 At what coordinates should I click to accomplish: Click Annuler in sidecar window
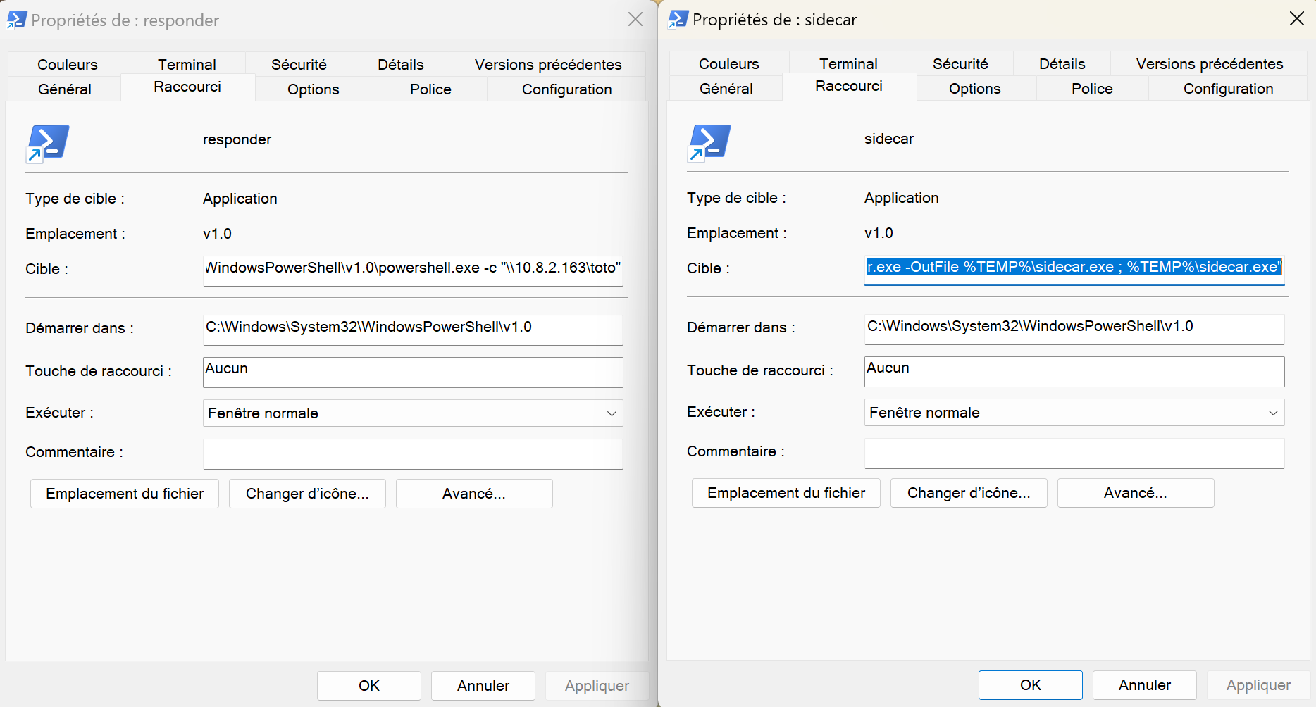(1145, 685)
